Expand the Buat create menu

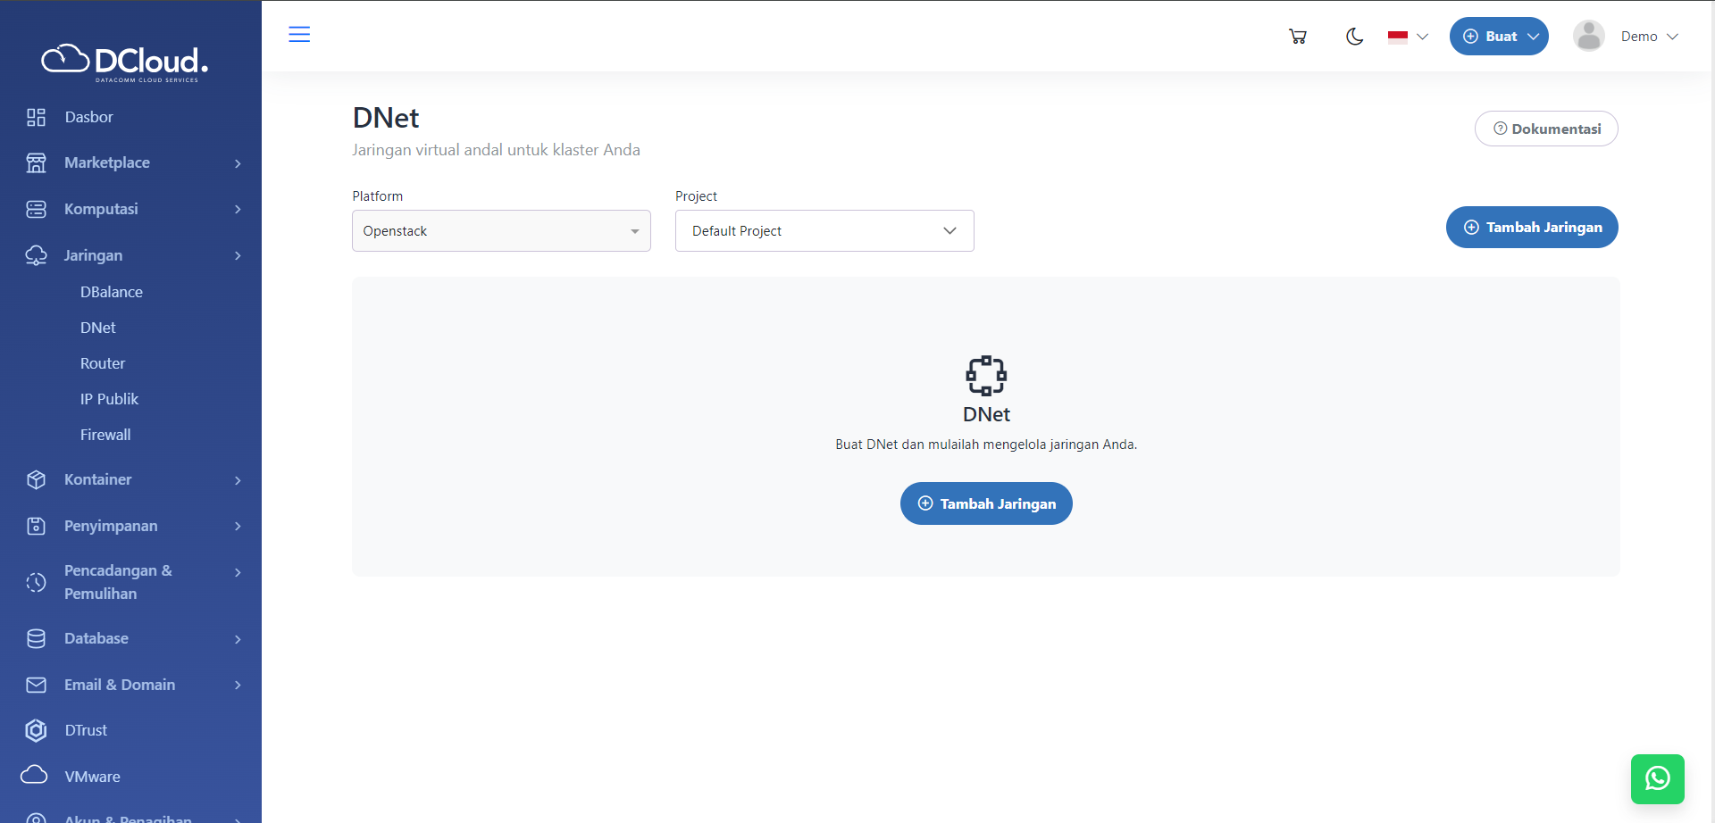click(1498, 37)
